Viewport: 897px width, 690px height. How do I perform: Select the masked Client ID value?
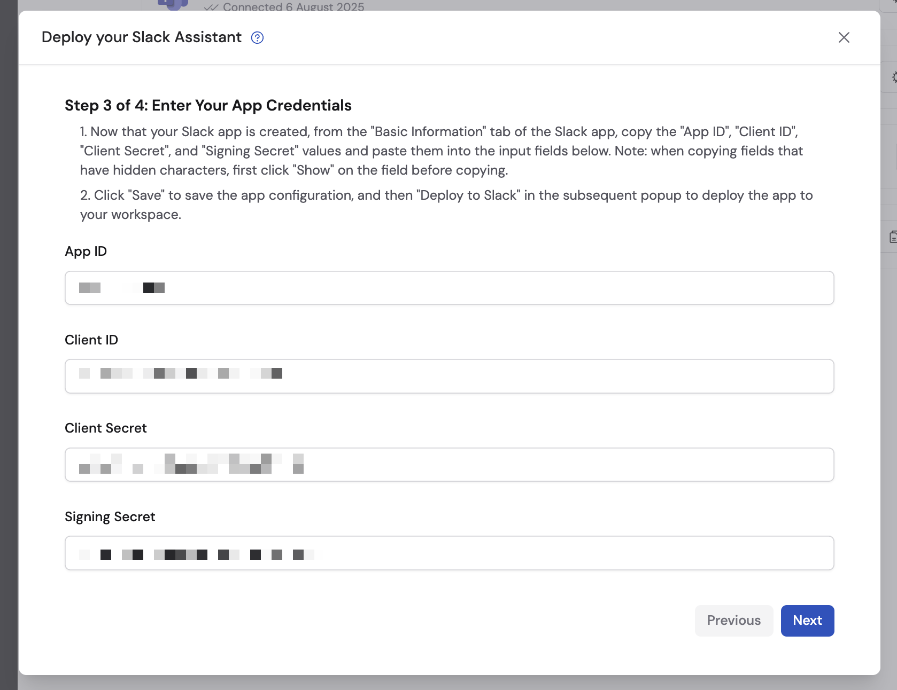point(182,373)
